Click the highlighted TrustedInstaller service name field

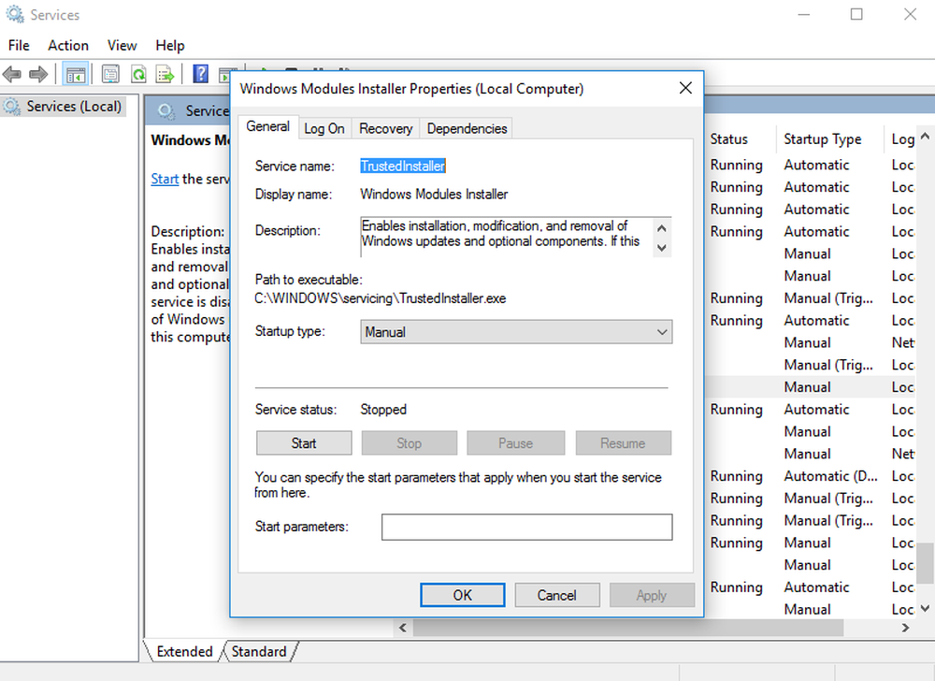click(x=403, y=166)
